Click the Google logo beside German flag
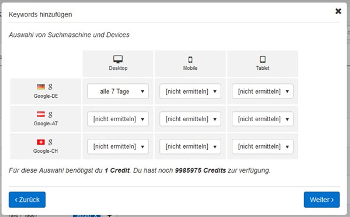Viewport: 350px width, 217px height. [50, 87]
